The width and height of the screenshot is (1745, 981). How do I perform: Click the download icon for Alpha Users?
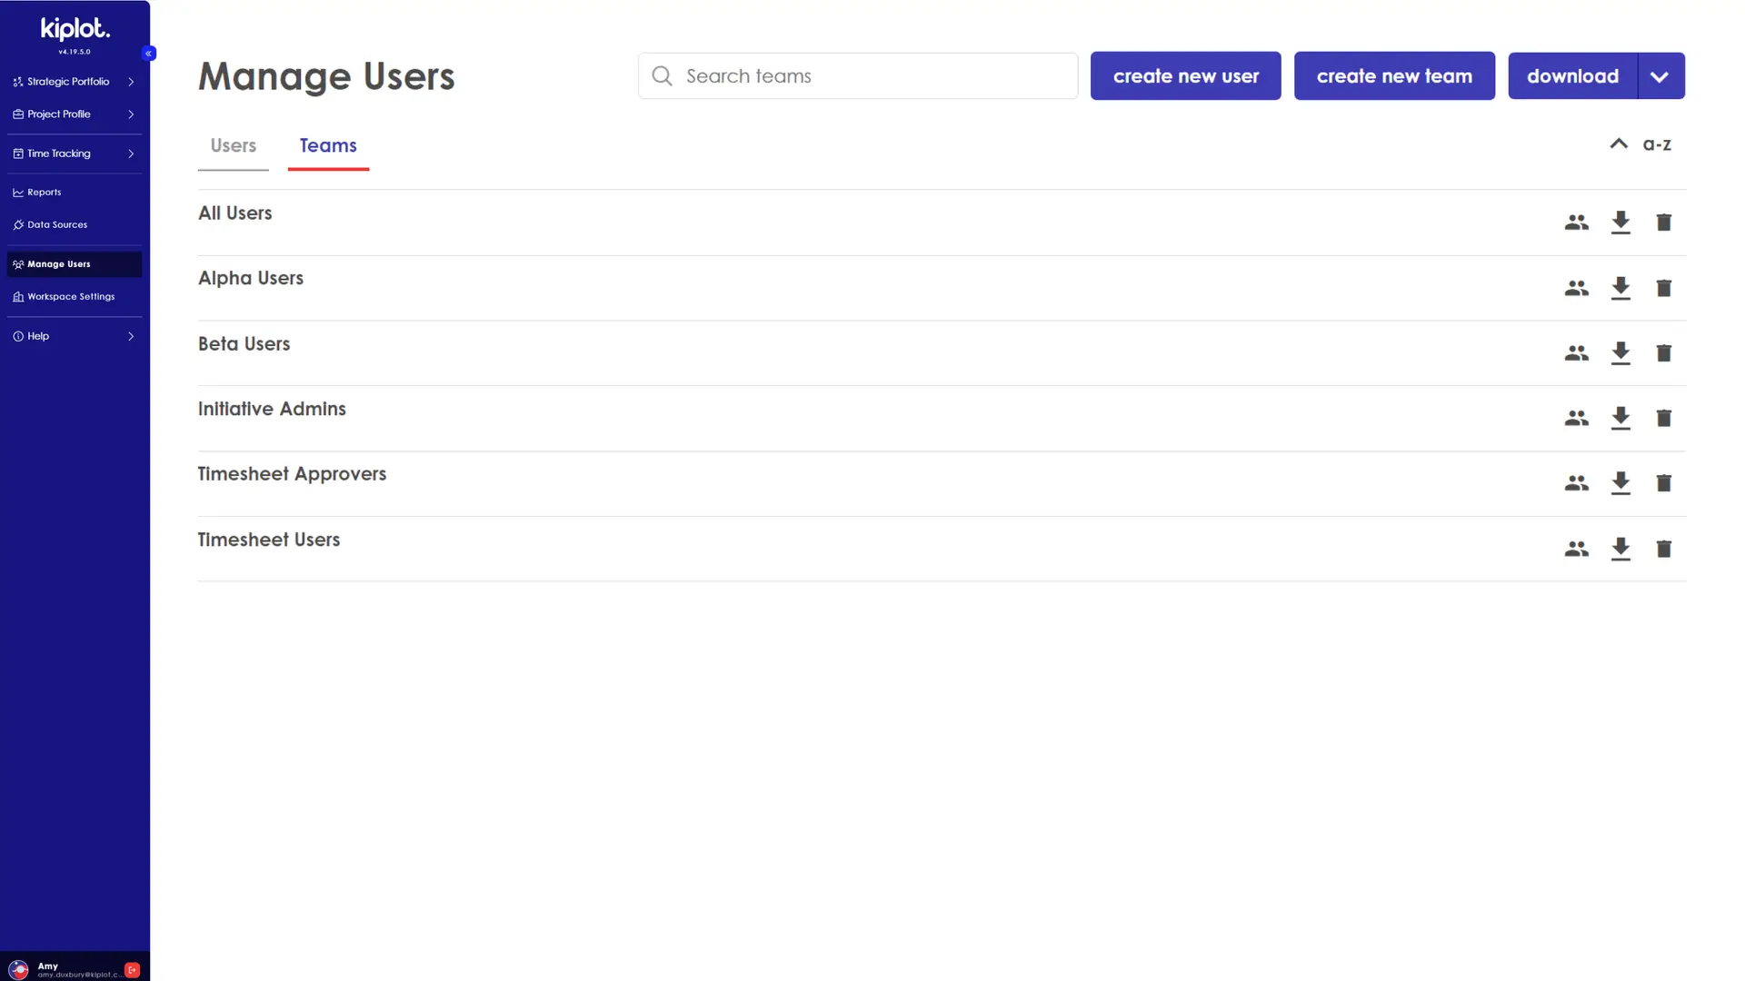[1620, 287]
